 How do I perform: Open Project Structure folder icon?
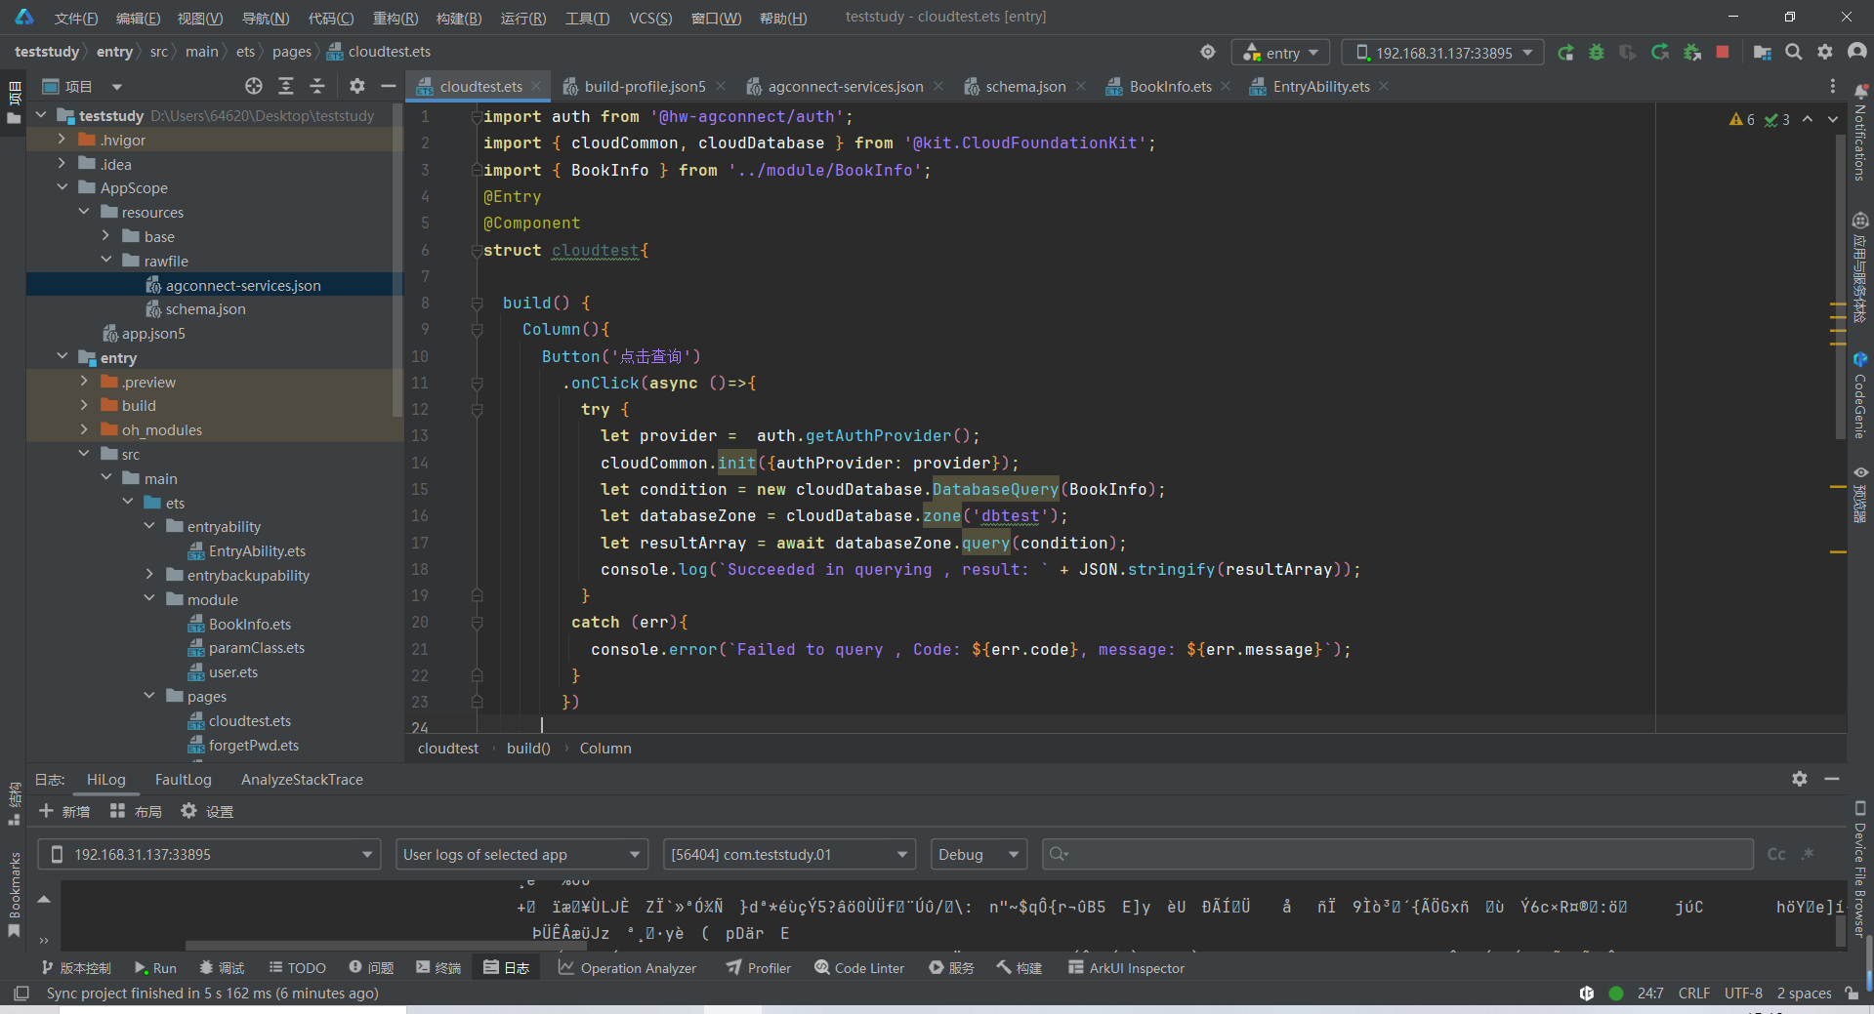(x=1763, y=53)
